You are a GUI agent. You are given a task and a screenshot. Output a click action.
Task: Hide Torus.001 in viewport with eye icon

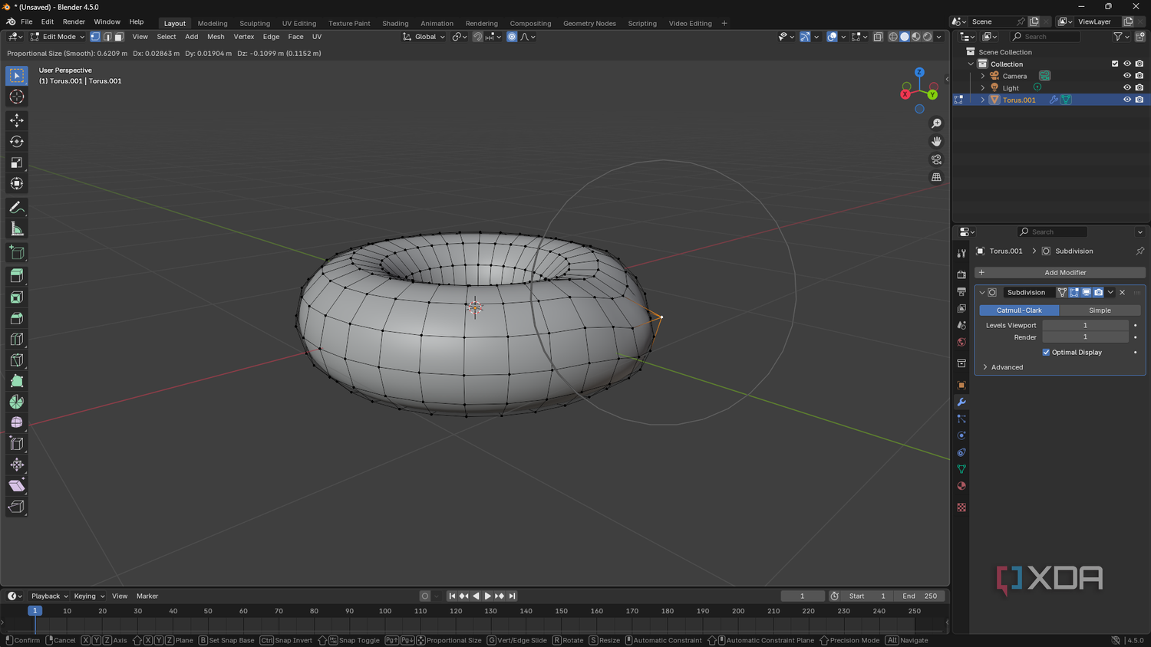1127,100
